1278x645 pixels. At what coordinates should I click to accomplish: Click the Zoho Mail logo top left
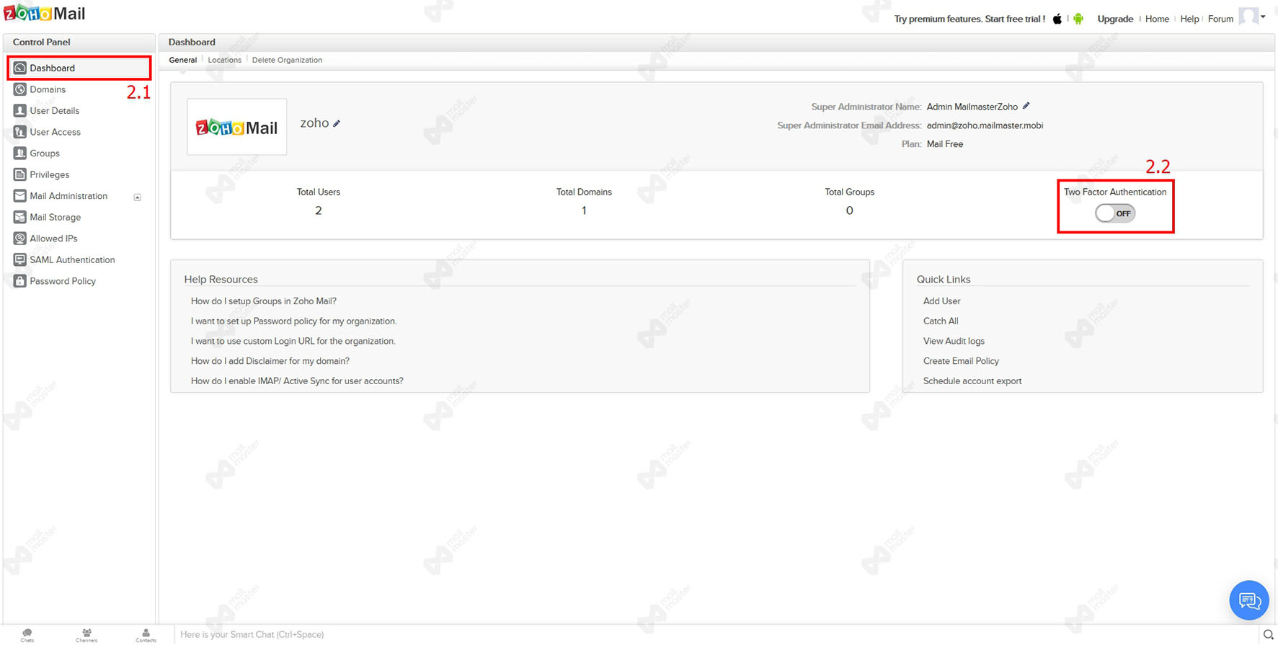(45, 13)
